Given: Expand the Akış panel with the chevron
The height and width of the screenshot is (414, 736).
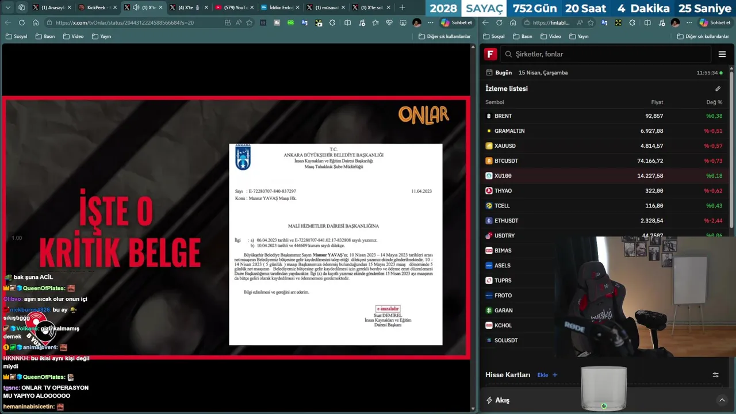Looking at the screenshot, I should point(722,400).
